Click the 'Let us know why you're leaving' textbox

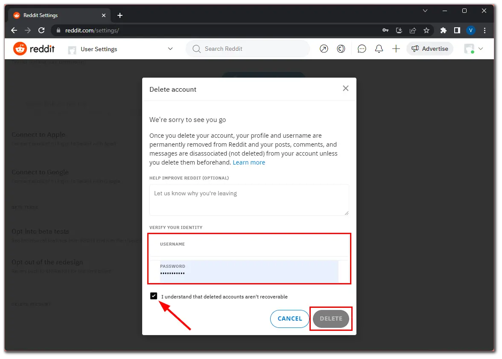pos(249,200)
